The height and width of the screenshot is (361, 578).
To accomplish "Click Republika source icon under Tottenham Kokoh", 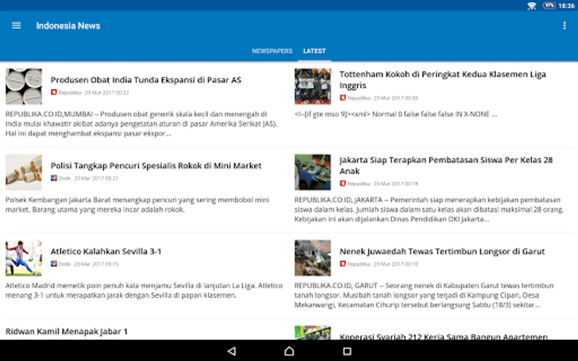I will [343, 98].
